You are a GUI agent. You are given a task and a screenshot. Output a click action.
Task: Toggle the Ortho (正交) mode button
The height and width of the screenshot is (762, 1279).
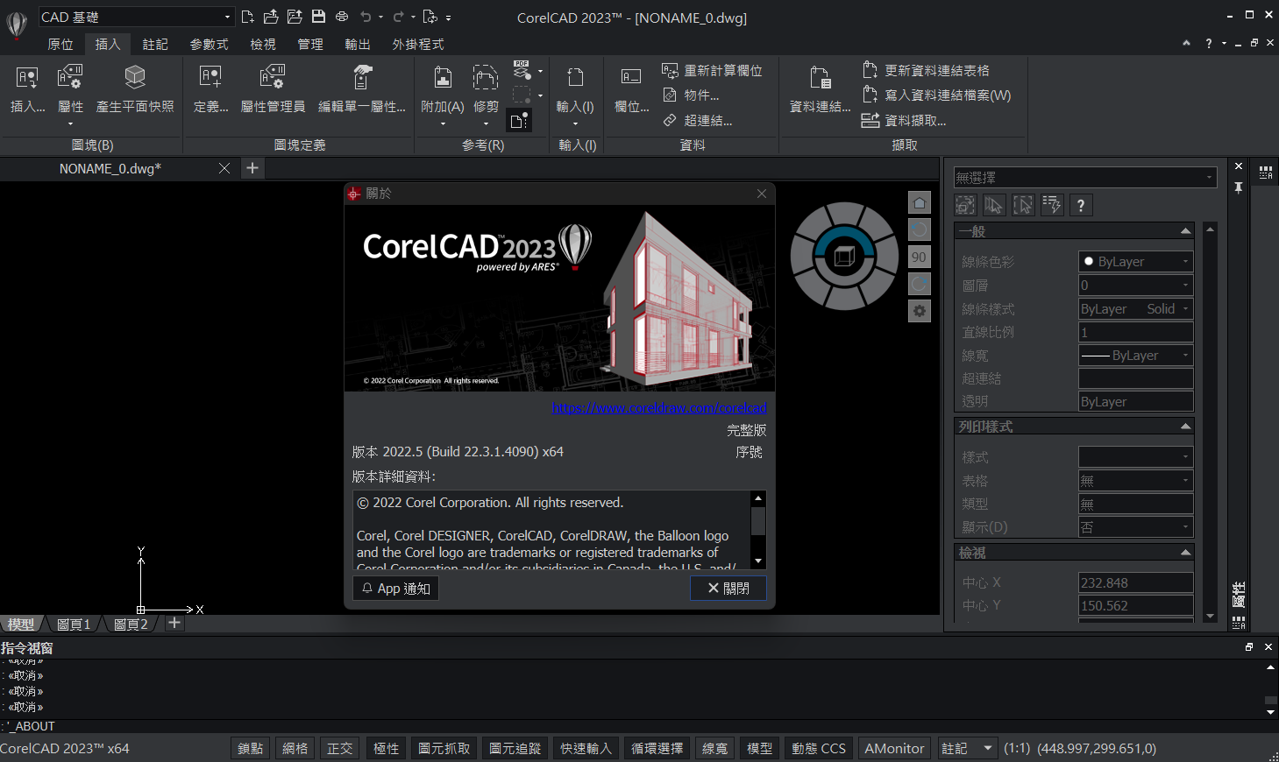pos(339,748)
